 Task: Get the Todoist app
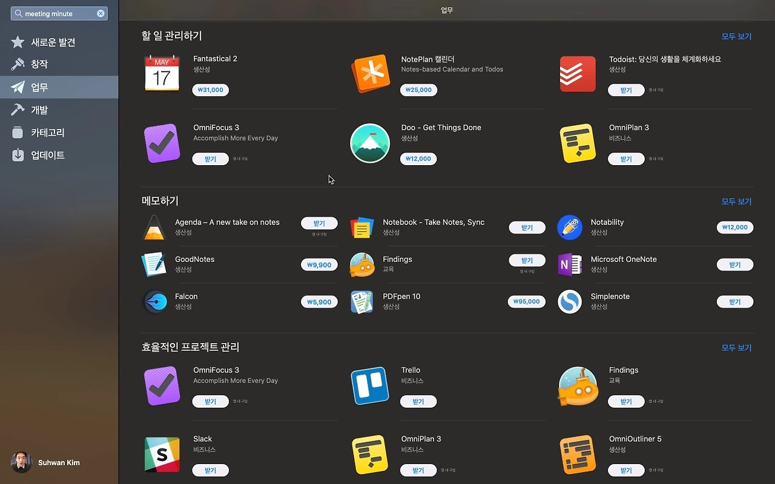pyautogui.click(x=626, y=90)
